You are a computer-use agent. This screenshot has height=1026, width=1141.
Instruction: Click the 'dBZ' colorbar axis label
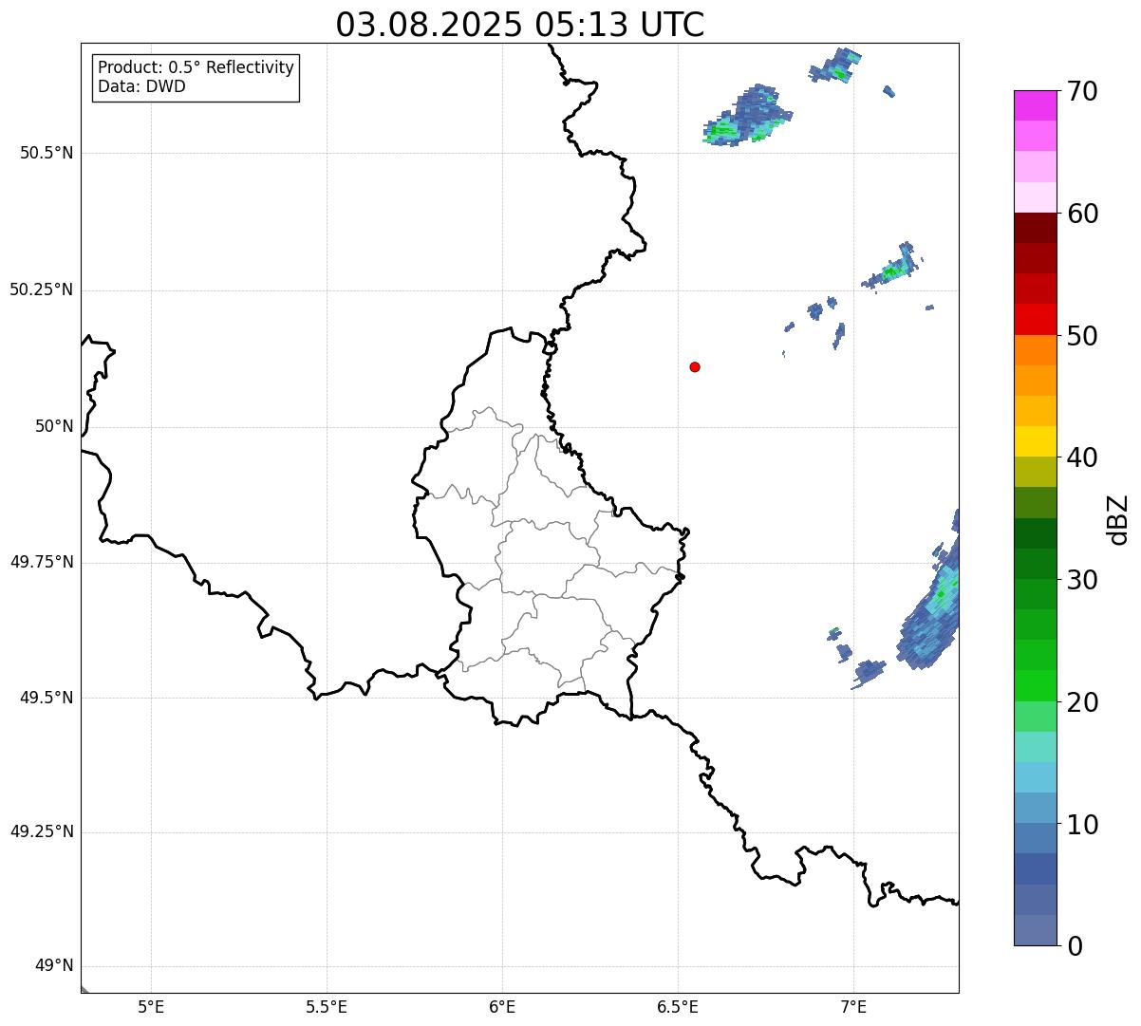tap(1117, 518)
